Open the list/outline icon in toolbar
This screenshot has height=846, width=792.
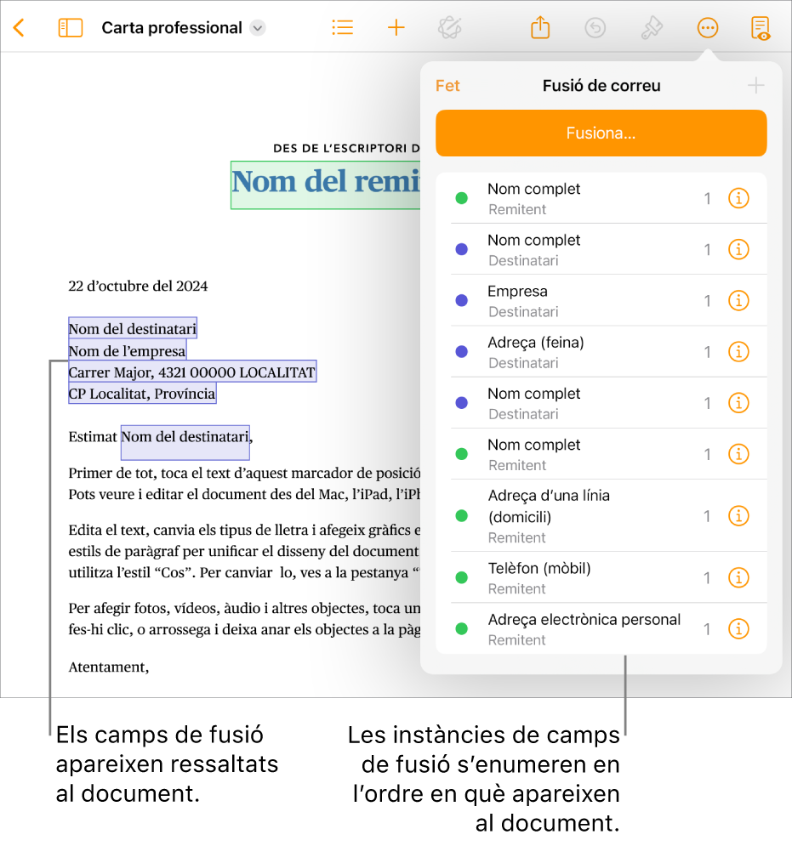[342, 27]
